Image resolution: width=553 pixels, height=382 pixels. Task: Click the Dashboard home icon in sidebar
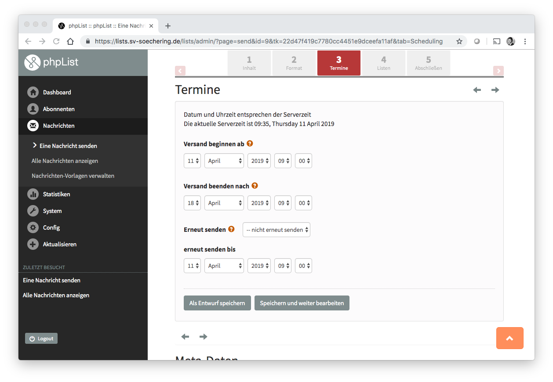(x=33, y=92)
